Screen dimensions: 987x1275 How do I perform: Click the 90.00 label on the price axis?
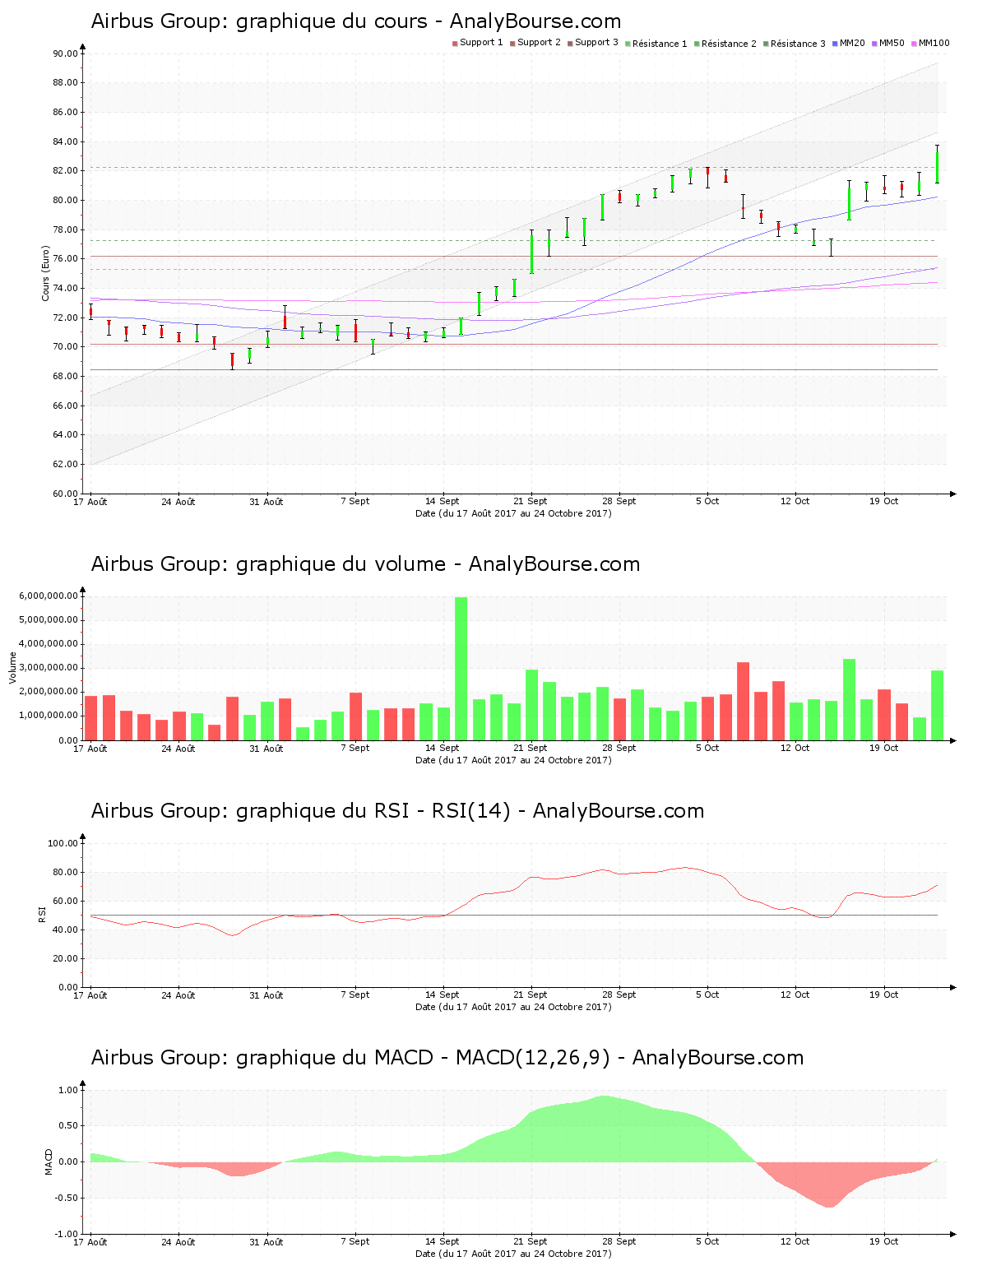[x=65, y=53]
